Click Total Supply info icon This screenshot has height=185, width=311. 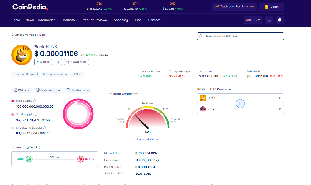(36, 114)
